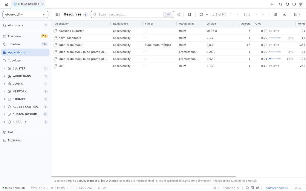Open the LinkedIn icon in status bar
306x191 pixels.
tap(252, 188)
